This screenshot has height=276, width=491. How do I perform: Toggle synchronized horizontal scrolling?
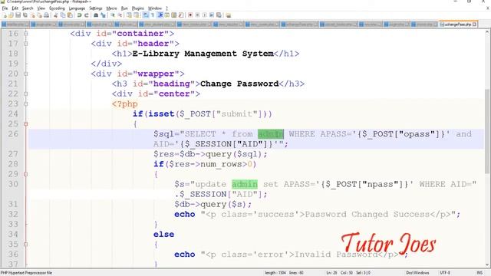point(137,15)
